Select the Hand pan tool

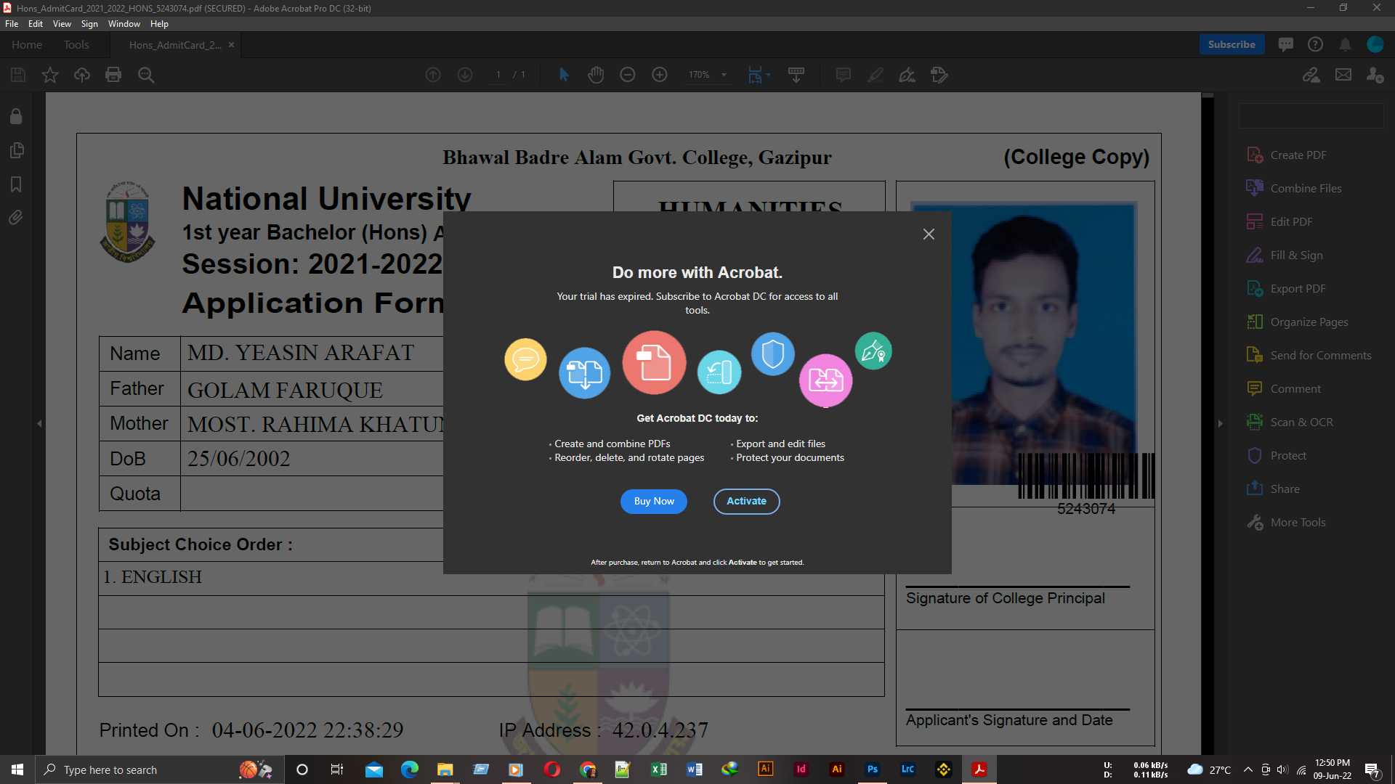(596, 75)
